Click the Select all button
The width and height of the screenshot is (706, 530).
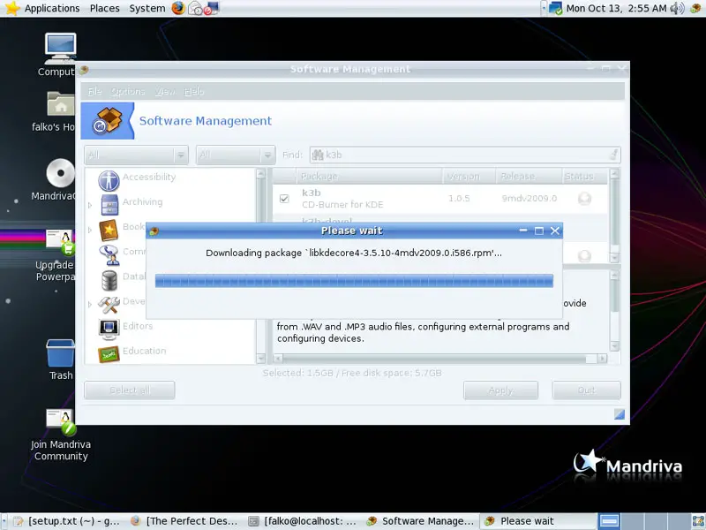(130, 390)
